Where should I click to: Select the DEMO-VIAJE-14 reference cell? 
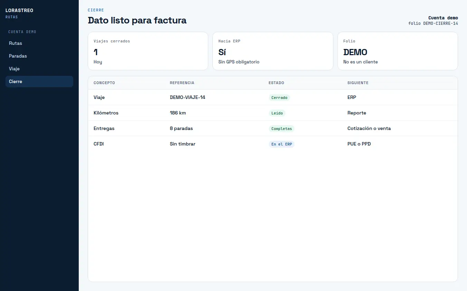point(188,97)
